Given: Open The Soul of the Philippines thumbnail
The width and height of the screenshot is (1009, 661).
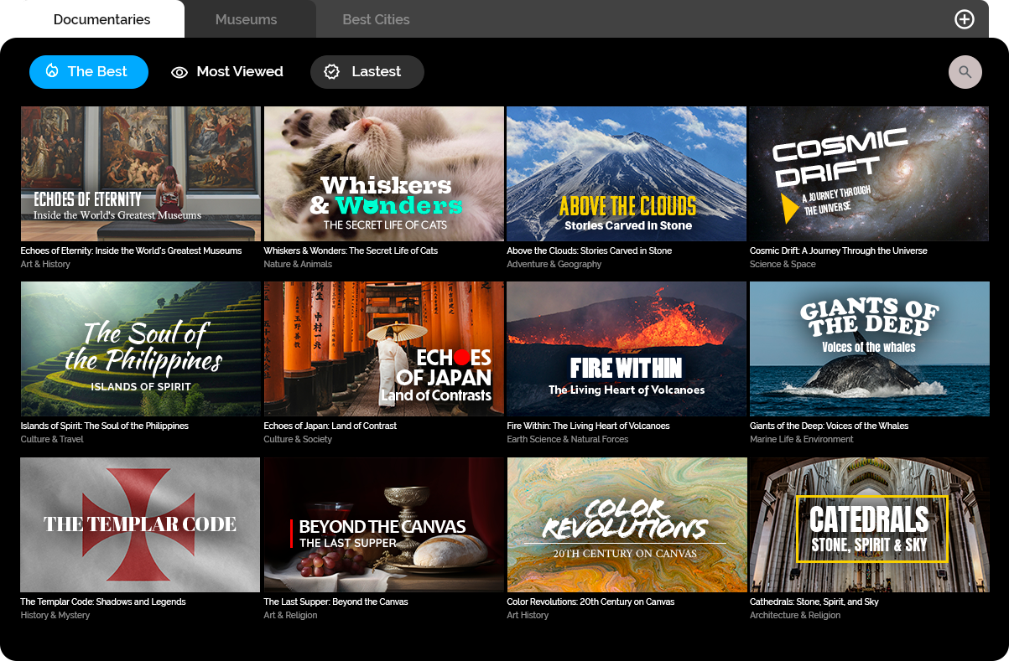Looking at the screenshot, I should [141, 349].
